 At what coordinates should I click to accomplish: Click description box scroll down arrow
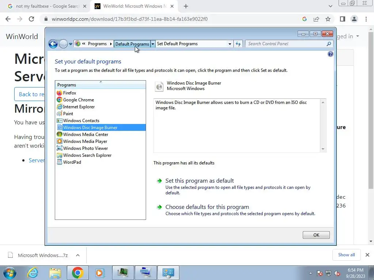tap(323, 149)
